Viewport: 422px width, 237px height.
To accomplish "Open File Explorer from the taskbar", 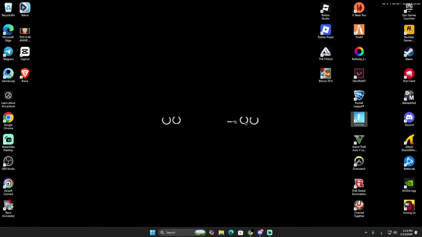I will click(x=221, y=232).
